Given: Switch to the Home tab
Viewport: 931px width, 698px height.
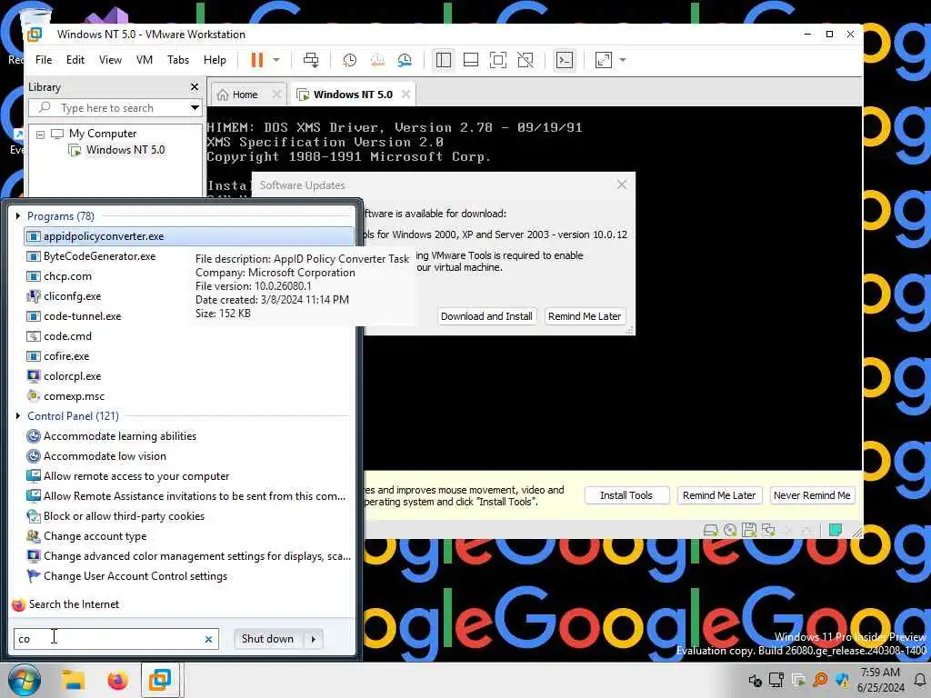Looking at the screenshot, I should click(x=245, y=95).
